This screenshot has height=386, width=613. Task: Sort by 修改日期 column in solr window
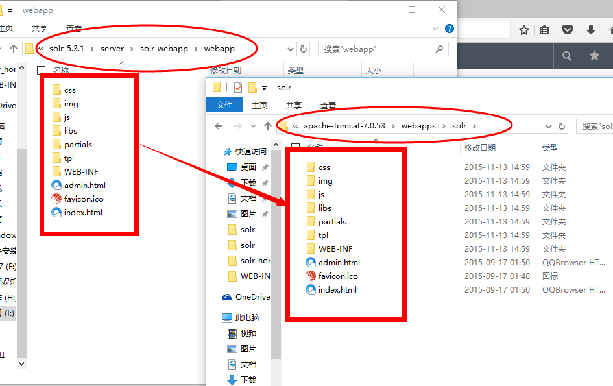pos(480,148)
